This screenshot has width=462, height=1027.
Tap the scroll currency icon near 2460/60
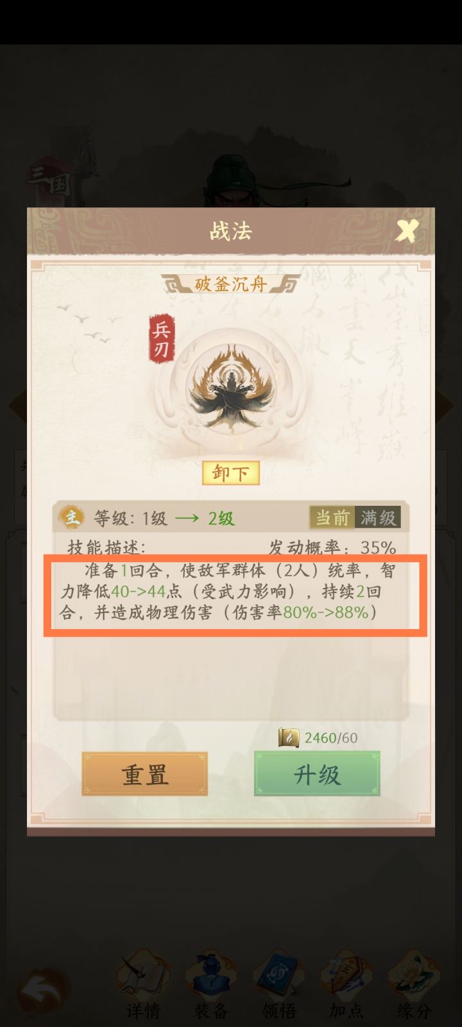click(x=289, y=738)
